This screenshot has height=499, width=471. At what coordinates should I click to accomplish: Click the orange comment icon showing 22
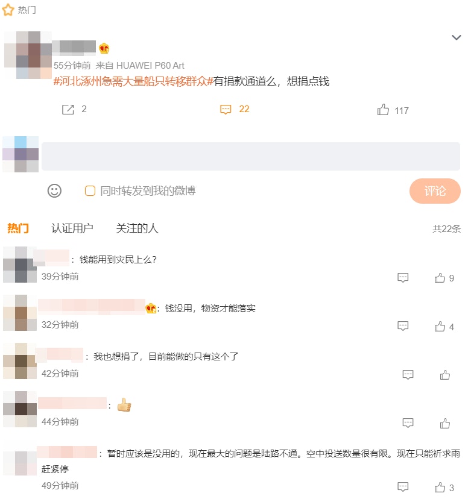coord(226,110)
